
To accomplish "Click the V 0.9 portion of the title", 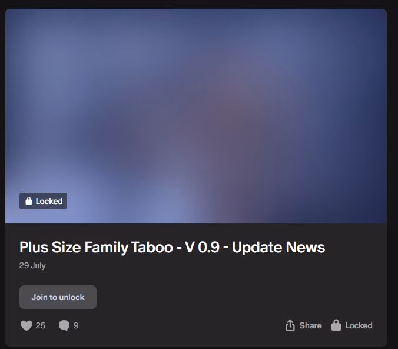I will [202, 247].
